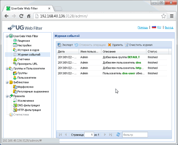Viewport: 178px width, 145px height.
Task: Go to the first page of log
Action: [x=61, y=135]
